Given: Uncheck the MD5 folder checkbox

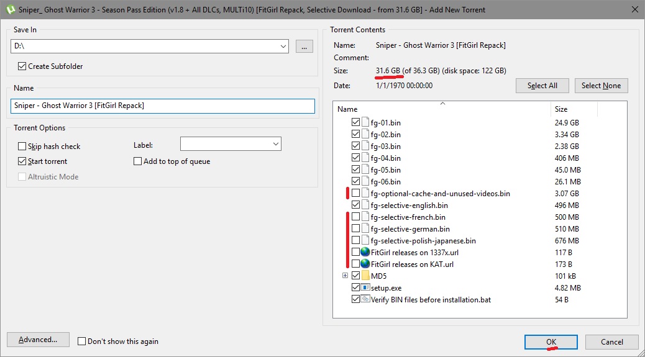Looking at the screenshot, I should click(356, 276).
